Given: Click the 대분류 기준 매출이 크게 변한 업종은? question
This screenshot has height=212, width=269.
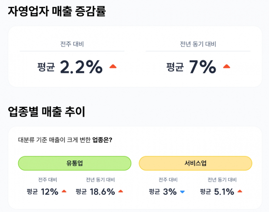Looking at the screenshot, I should 65,140.
